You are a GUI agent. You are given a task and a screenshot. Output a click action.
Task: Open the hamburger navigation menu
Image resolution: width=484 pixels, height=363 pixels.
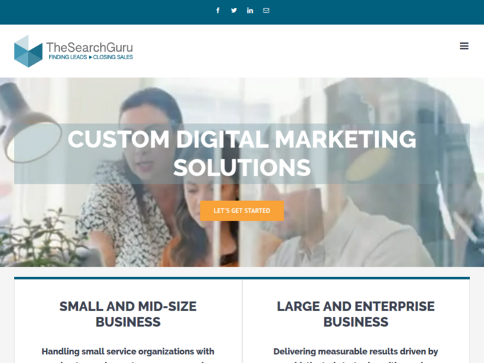tap(464, 46)
